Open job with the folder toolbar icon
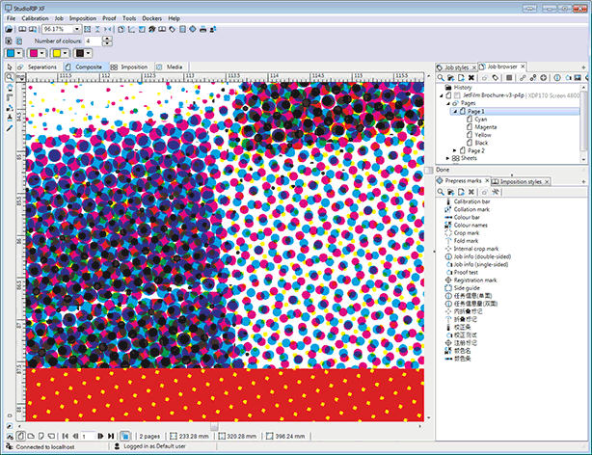 coord(9,29)
